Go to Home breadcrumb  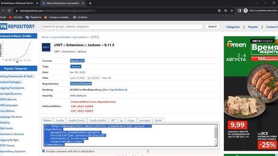point(45,37)
